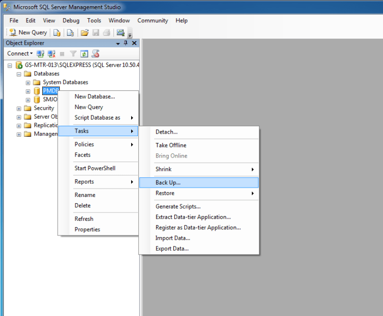Click the New Query toolbar button

click(28, 32)
